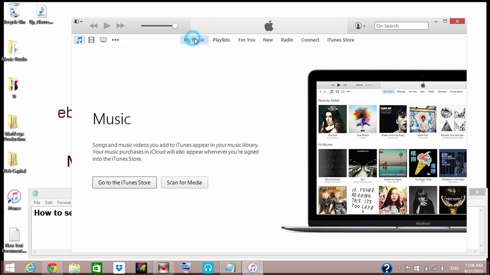Open the headphones app taskbar icon

pos(208,268)
